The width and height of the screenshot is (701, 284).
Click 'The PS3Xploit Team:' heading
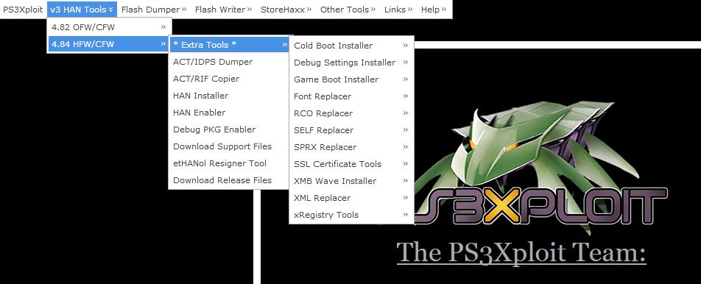pyautogui.click(x=521, y=253)
